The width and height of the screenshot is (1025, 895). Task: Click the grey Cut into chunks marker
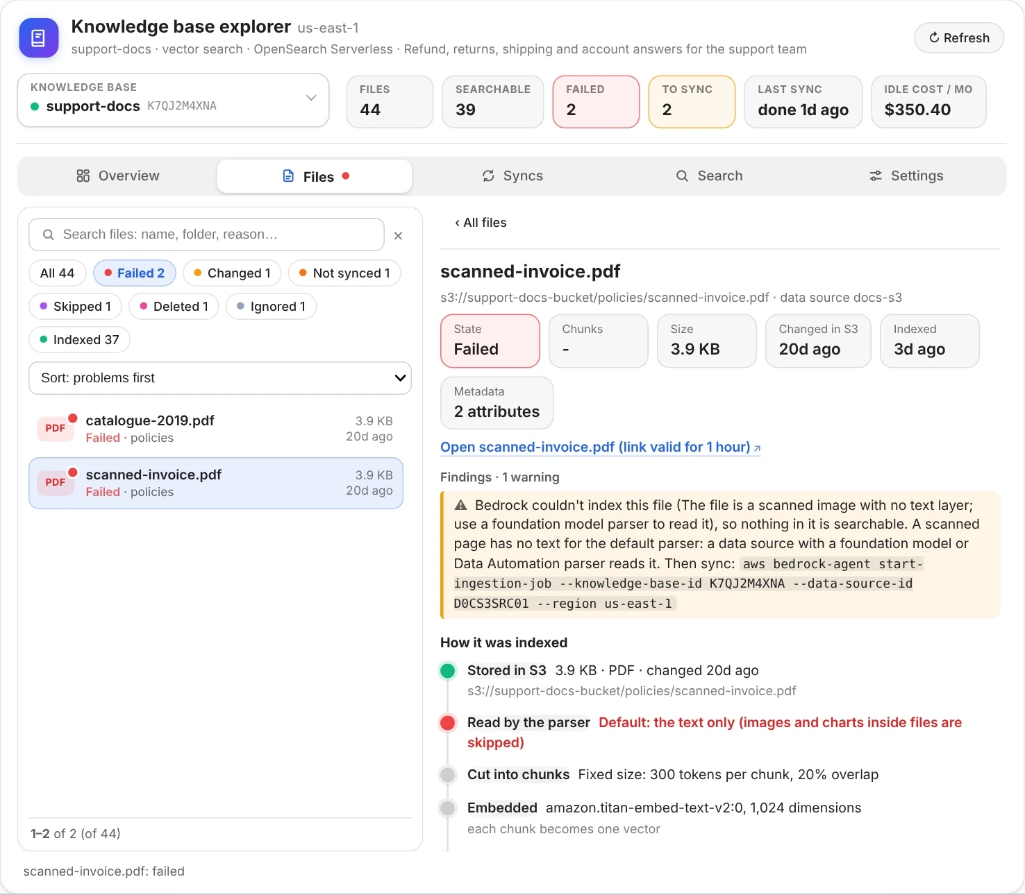tap(448, 775)
